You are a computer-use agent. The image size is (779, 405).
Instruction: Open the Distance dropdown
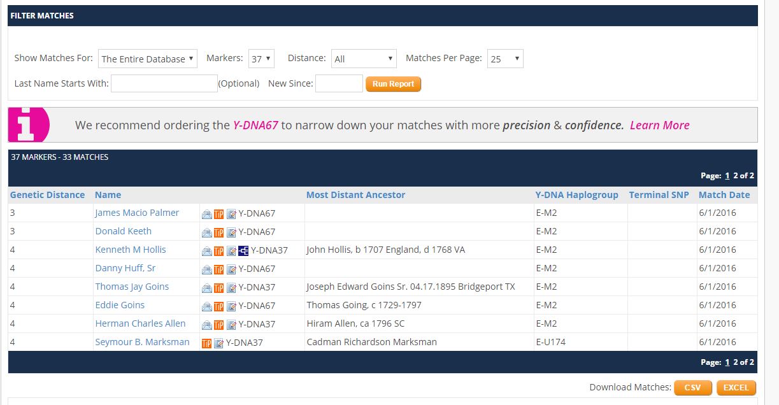(x=364, y=59)
